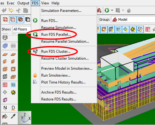Open the dropdown arrow beside Run FDS

[112, 10]
